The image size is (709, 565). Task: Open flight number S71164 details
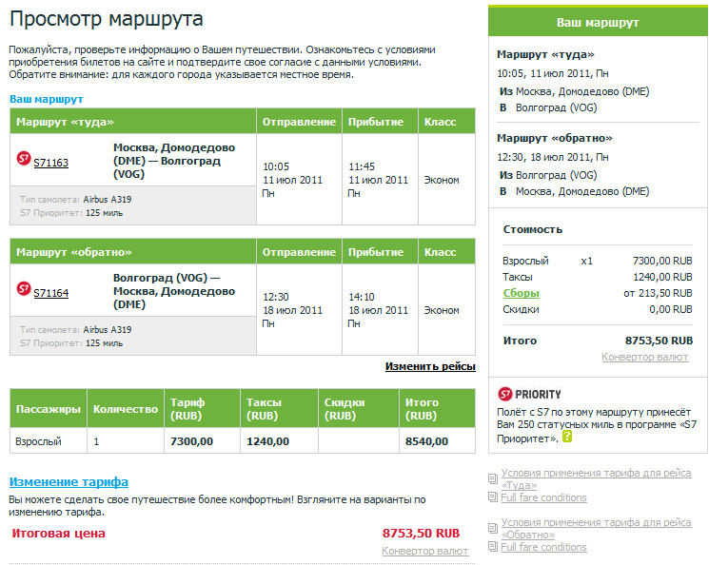click(x=50, y=293)
